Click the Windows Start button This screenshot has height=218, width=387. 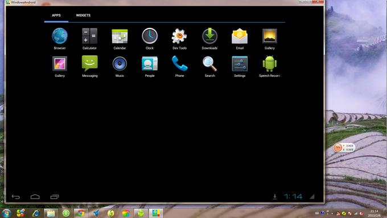[x=6, y=213]
